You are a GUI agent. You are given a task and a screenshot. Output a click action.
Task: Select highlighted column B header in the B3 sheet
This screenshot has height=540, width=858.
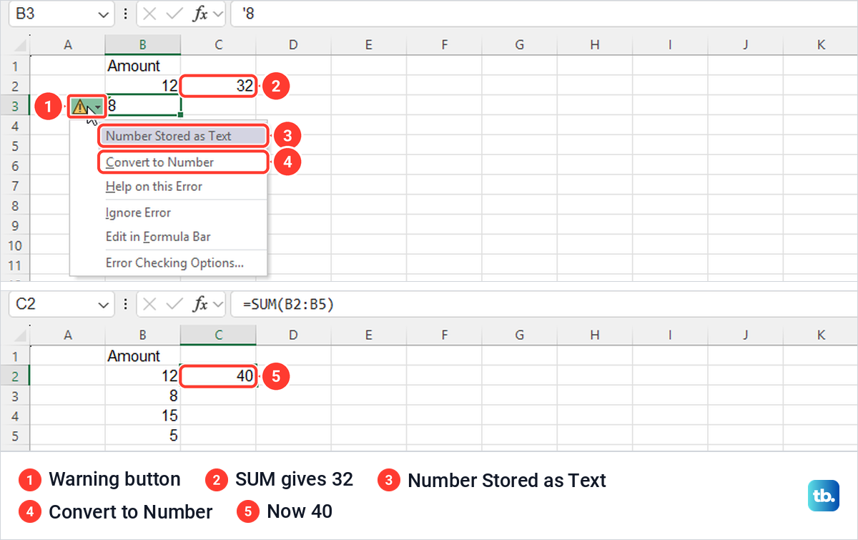142,45
